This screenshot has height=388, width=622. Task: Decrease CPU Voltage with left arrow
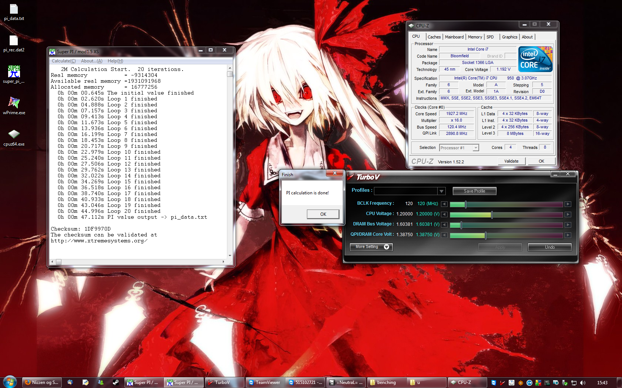point(444,214)
